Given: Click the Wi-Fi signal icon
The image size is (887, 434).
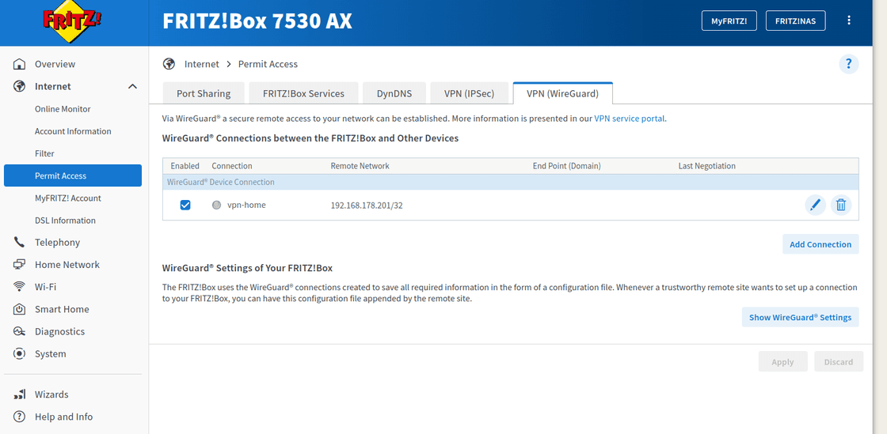Looking at the screenshot, I should [19, 287].
